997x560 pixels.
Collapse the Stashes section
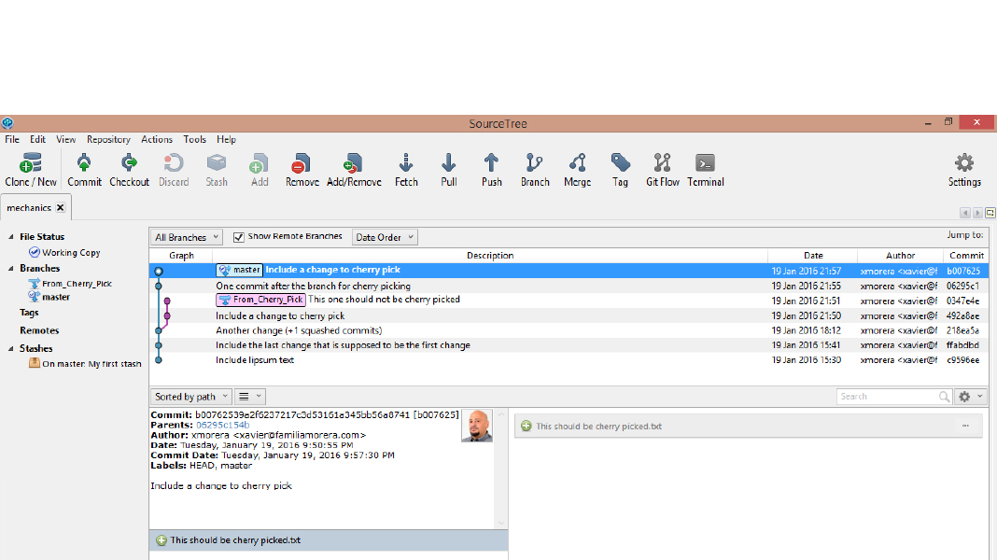(11, 348)
